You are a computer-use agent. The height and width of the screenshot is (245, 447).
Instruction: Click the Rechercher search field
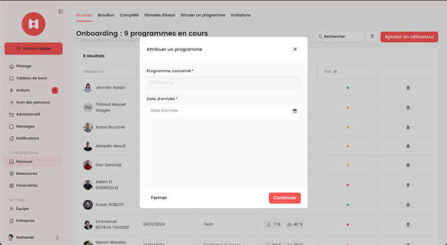pos(339,36)
